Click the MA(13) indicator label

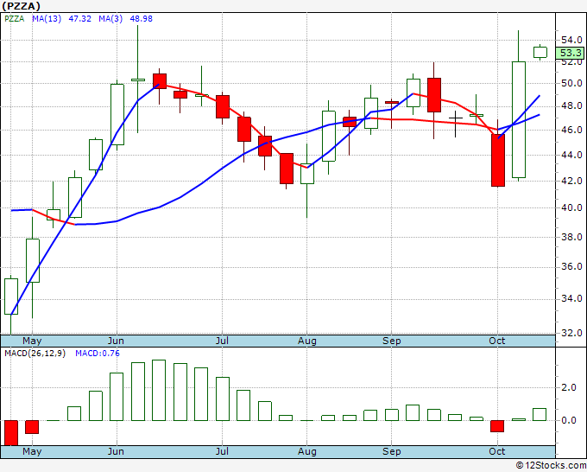tap(47, 19)
